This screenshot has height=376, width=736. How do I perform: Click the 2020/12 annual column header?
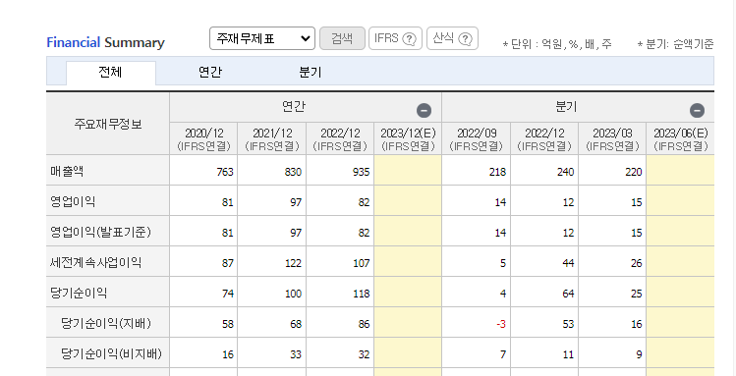point(203,139)
